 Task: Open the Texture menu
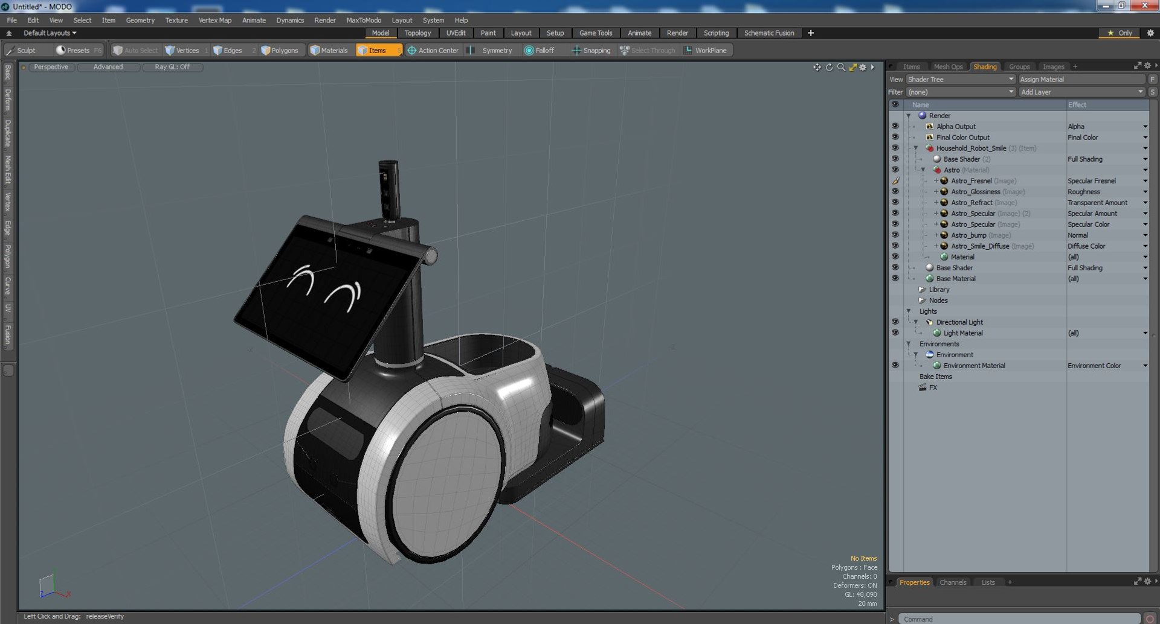point(176,20)
